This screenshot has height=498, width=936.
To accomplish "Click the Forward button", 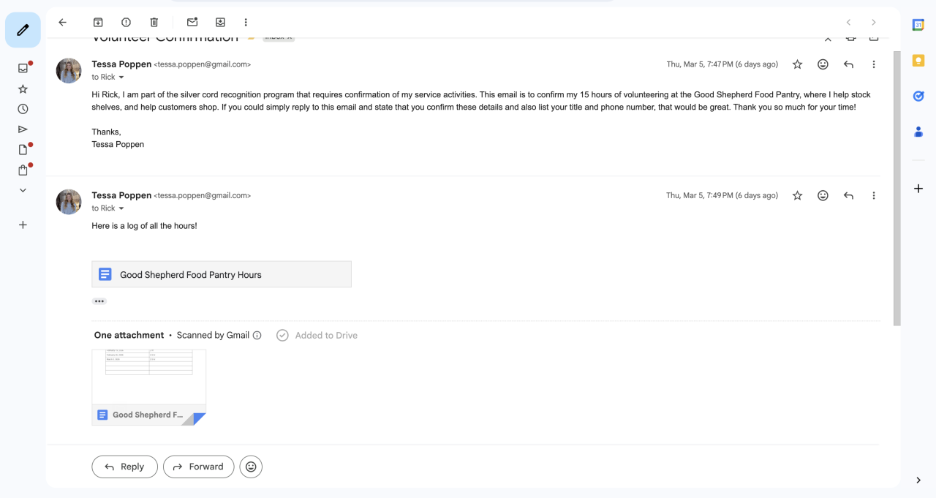I will [x=198, y=467].
